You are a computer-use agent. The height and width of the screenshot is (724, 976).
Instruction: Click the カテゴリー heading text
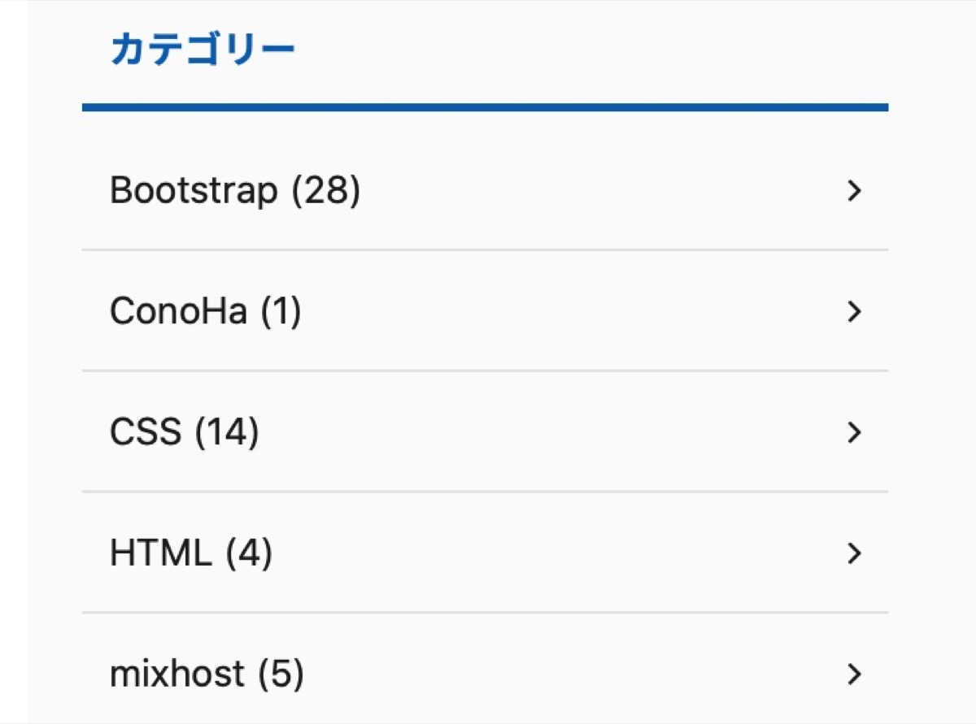(x=203, y=50)
